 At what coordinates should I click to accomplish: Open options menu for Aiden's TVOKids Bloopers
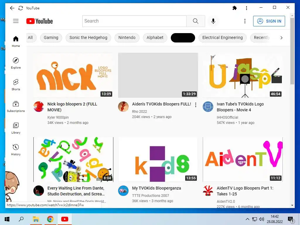click(x=195, y=105)
